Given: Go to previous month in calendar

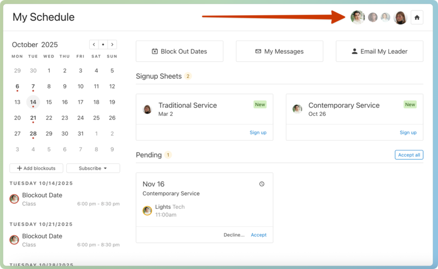Looking at the screenshot, I should tap(94, 45).
